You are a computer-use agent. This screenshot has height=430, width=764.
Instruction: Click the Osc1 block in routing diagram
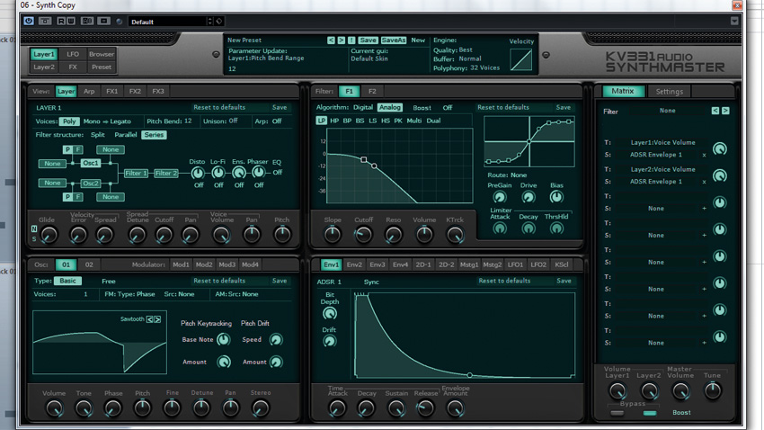point(91,163)
